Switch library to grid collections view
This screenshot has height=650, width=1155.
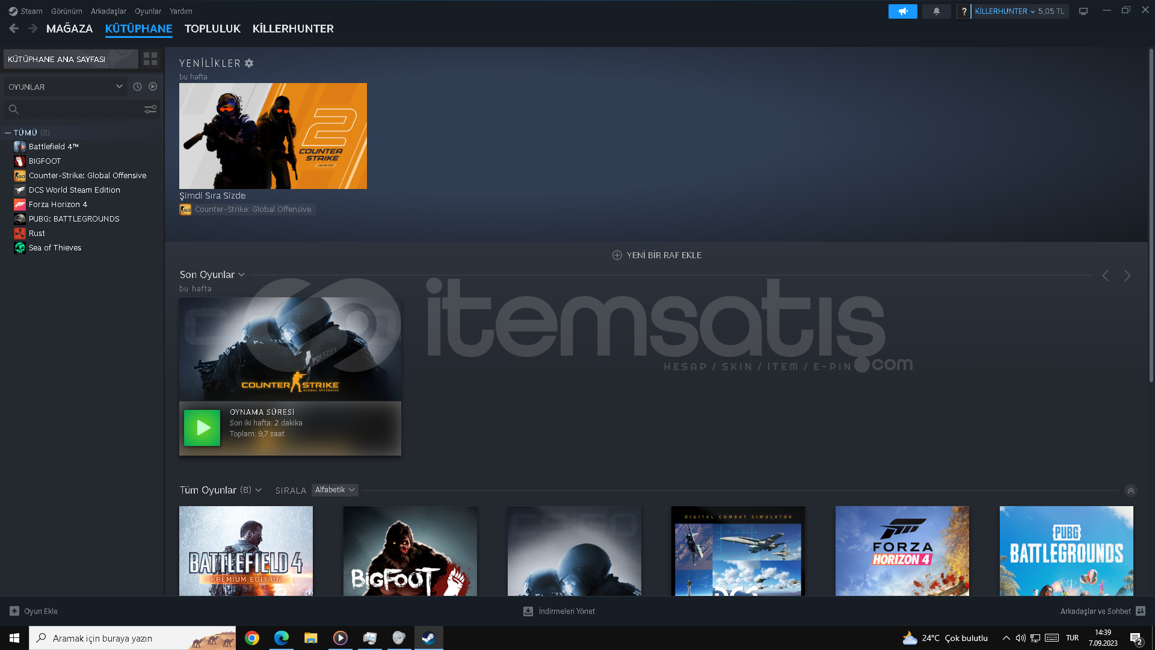pyautogui.click(x=150, y=59)
